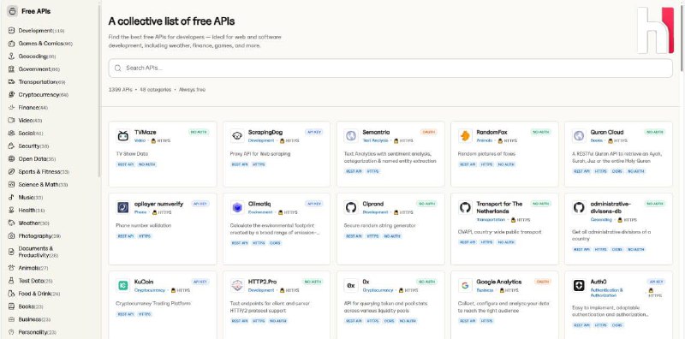
Task: Click the HTTP2.Pro logo icon
Action: (237, 286)
